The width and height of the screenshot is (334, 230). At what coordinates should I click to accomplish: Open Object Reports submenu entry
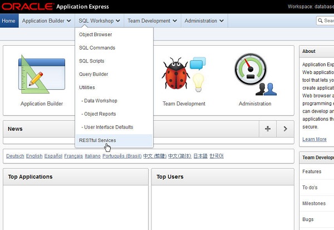(x=114, y=114)
